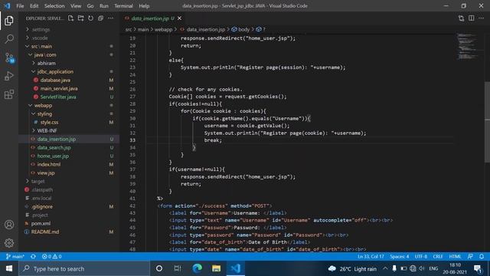Open File Explorer from taskbar
Viewport: 490px width, 276px height.
coord(216,268)
